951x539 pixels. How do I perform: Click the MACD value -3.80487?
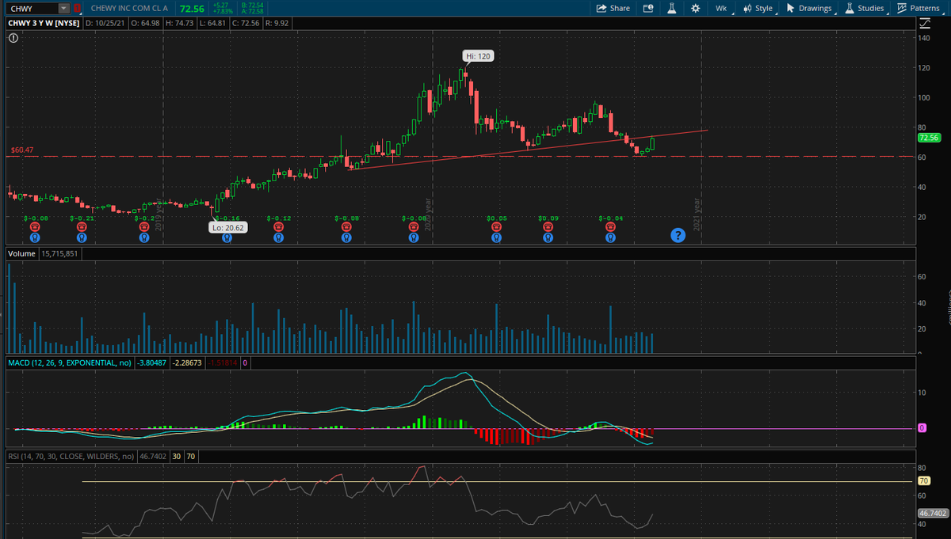pyautogui.click(x=151, y=362)
